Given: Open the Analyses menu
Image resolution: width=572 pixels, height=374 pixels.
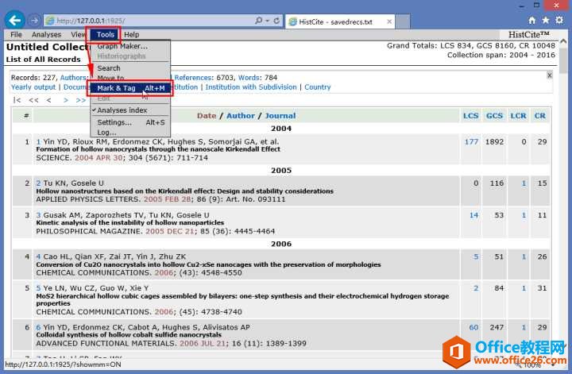Looking at the screenshot, I should click(x=46, y=35).
